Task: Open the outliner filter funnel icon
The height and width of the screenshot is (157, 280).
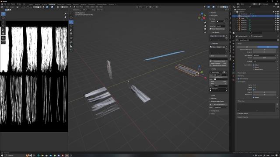Action: (x=274, y=7)
